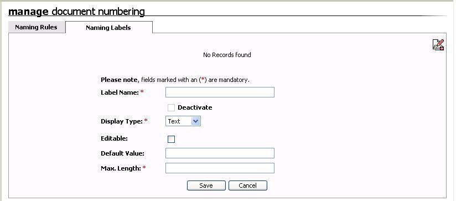
Task: Switch to the Naming Rules tab
Action: point(36,27)
